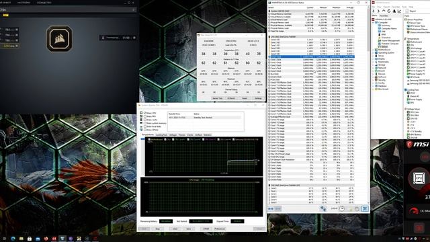Click red square button in MSI panel

coord(419,228)
